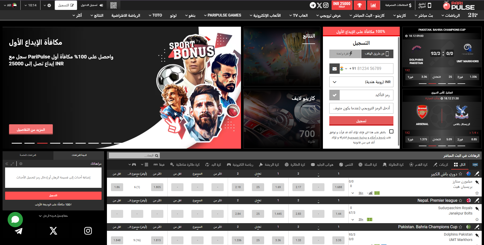Click the promo code input field
This screenshot has height=245, width=484.
(361, 108)
